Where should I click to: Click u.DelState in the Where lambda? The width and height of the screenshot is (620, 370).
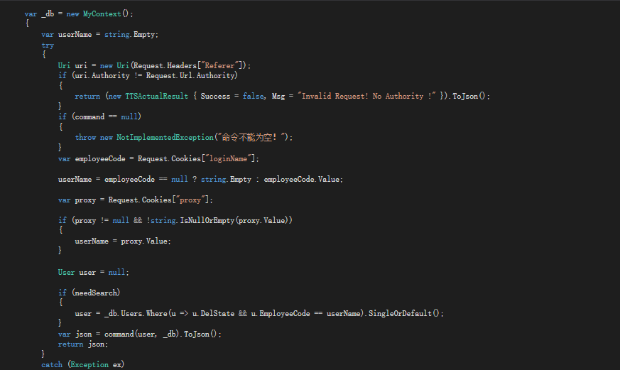click(213, 313)
